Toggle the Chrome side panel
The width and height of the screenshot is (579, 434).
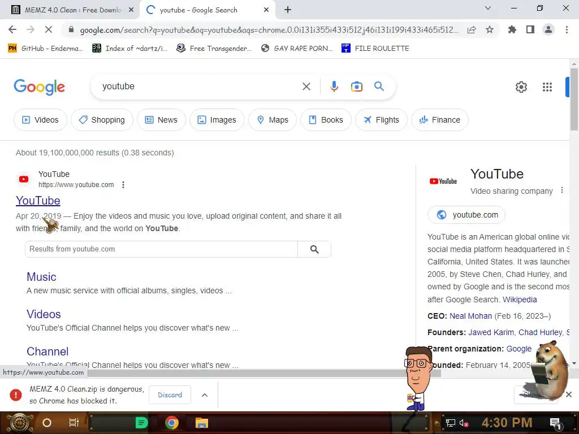530,29
